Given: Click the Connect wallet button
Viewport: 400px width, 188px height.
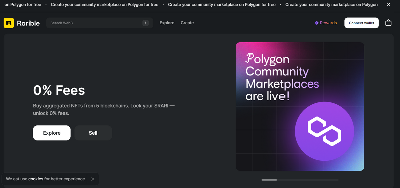Looking at the screenshot, I should pyautogui.click(x=362, y=23).
